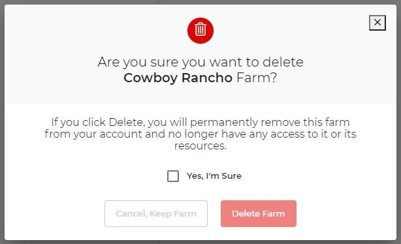
Task: Click the word "resources." in the warning
Action: tap(200, 146)
